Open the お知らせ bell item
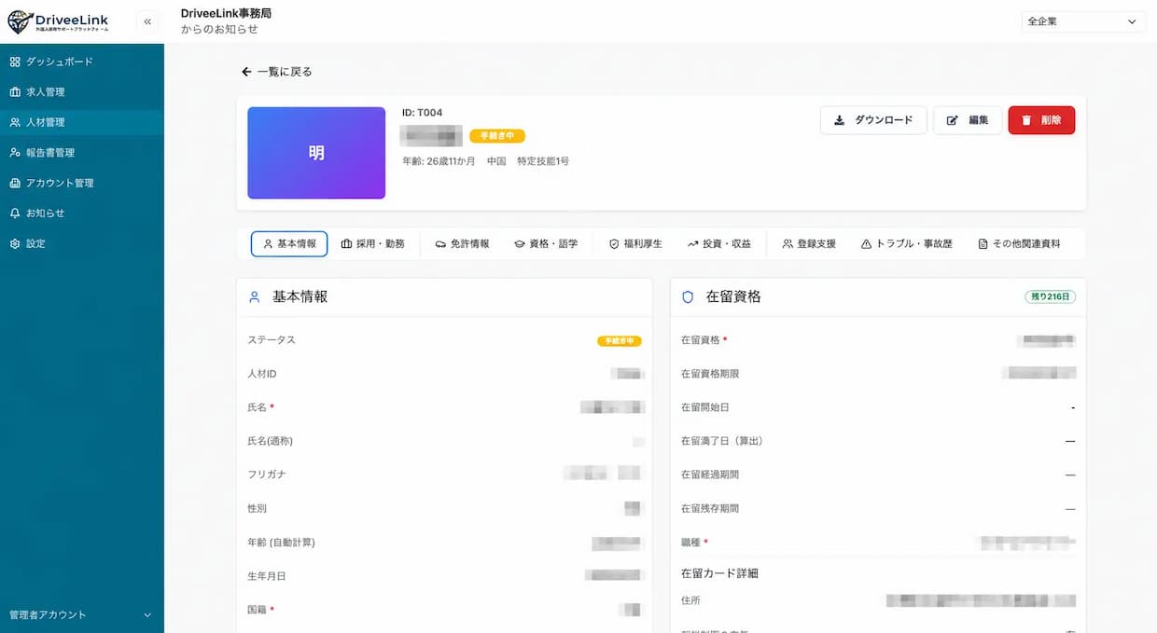 (x=82, y=213)
